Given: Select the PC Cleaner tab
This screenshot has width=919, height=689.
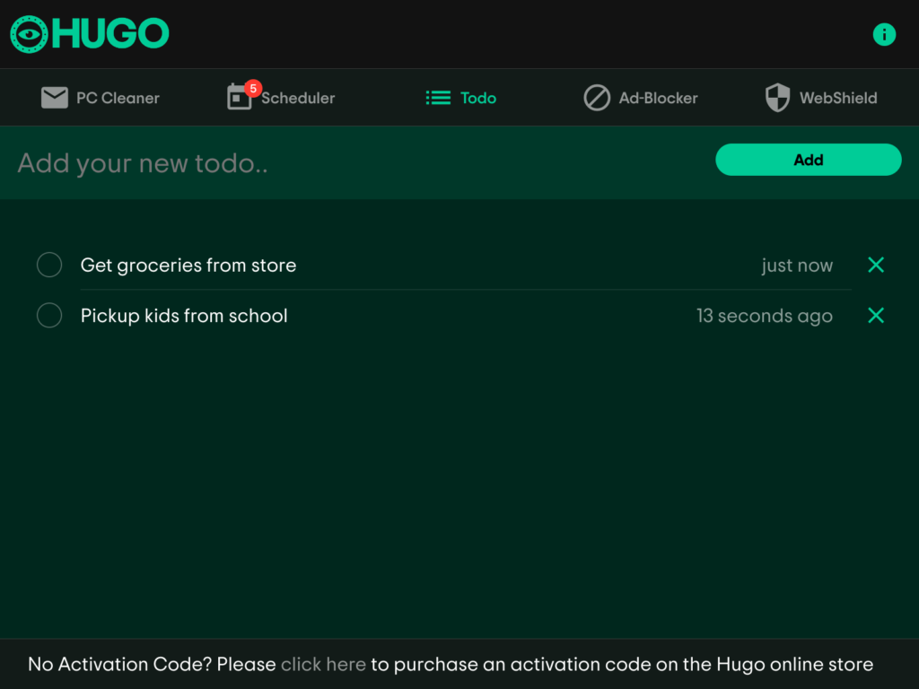Looking at the screenshot, I should [x=100, y=98].
